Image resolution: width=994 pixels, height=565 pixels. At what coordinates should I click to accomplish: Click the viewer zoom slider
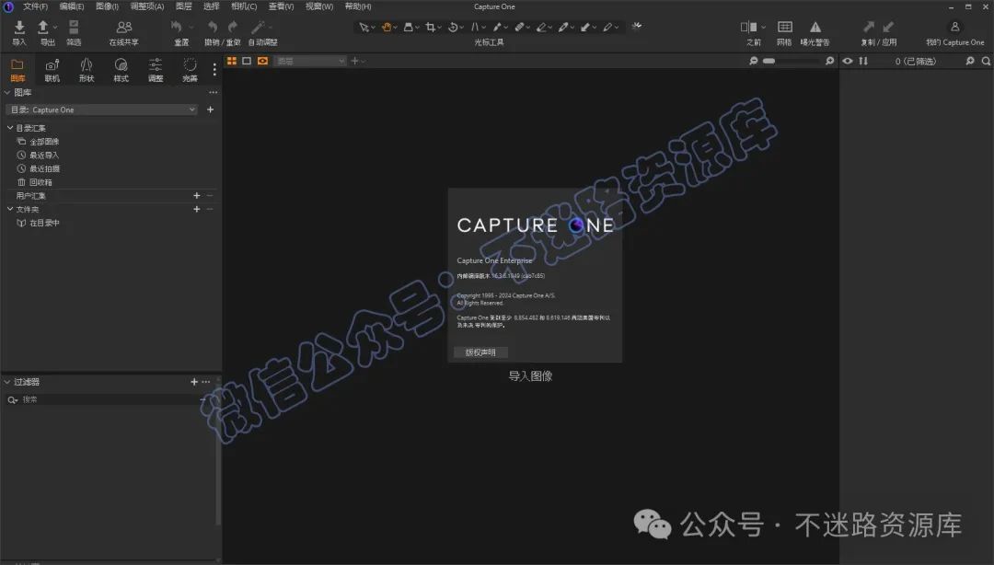[792, 61]
